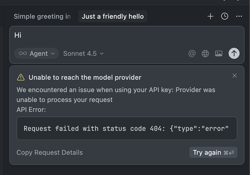Click the status code 404 error box
Viewport: 250px width, 175px height.
(127, 129)
